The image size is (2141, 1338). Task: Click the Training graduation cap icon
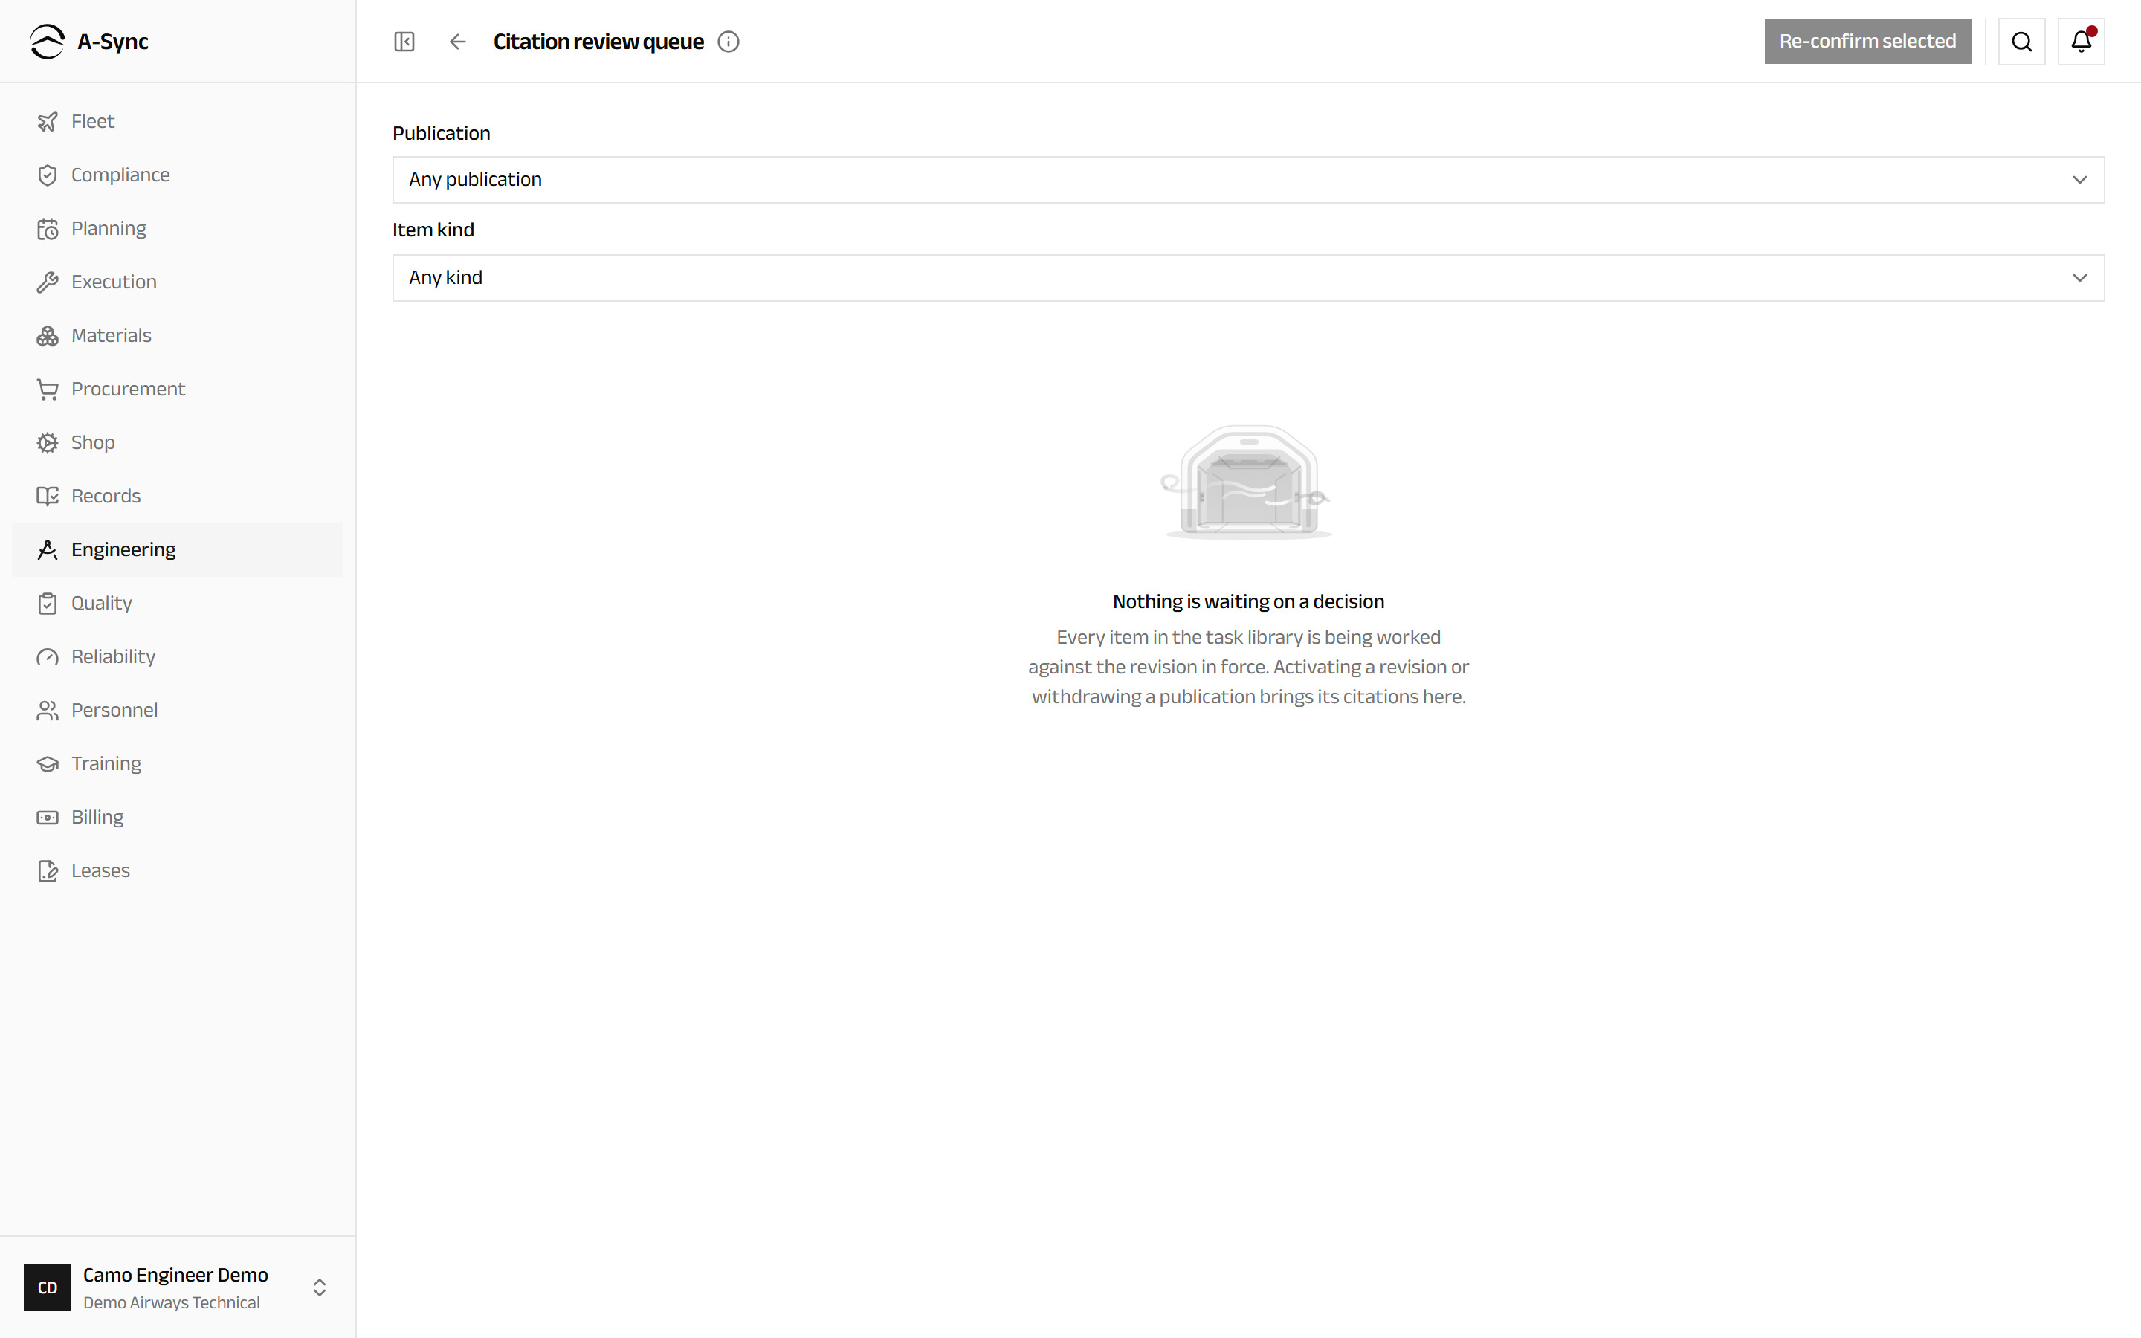click(48, 763)
